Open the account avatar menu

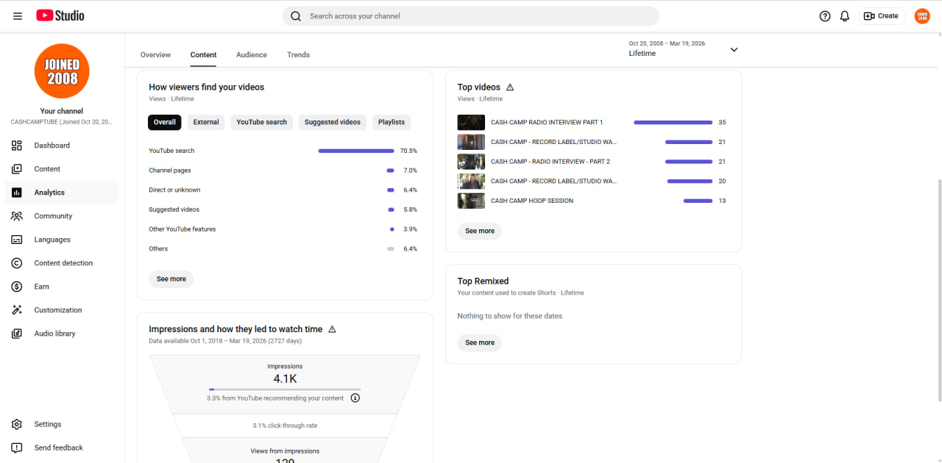tap(922, 16)
